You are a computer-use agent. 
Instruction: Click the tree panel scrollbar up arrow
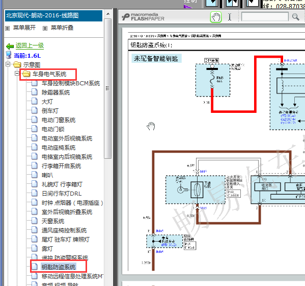(108, 14)
